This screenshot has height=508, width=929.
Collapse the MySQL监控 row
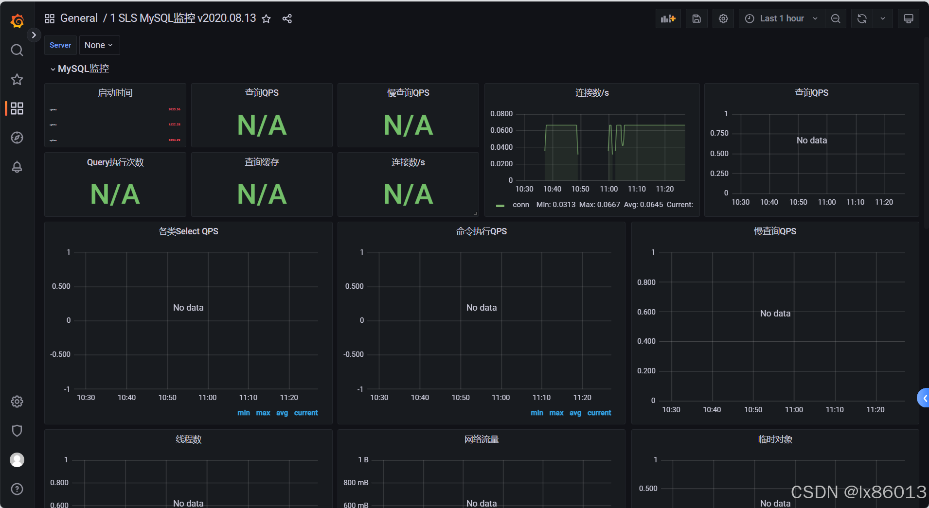click(79, 69)
